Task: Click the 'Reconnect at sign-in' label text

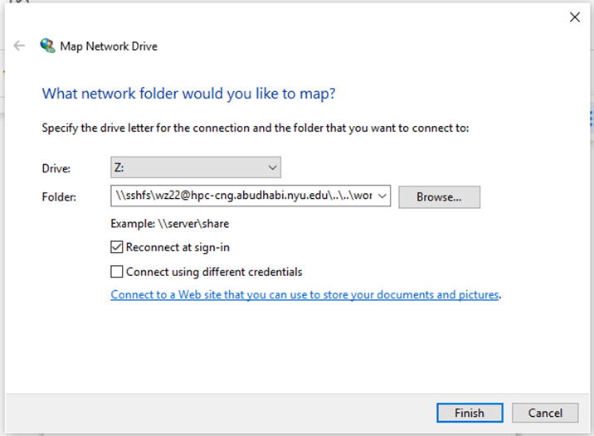Action: tap(178, 247)
